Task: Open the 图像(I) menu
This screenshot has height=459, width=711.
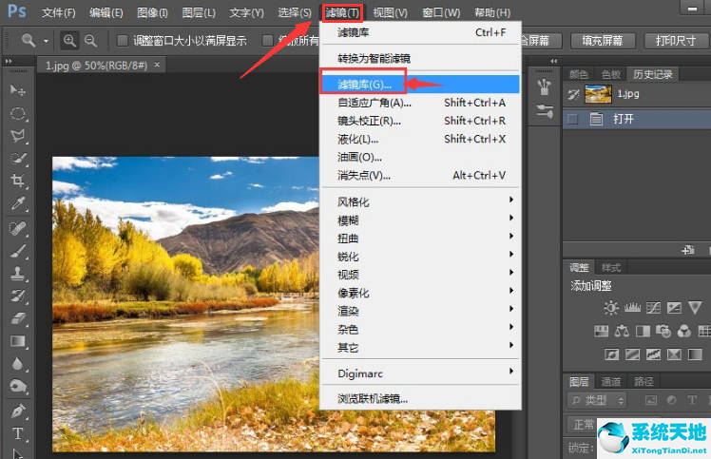Action: (152, 12)
